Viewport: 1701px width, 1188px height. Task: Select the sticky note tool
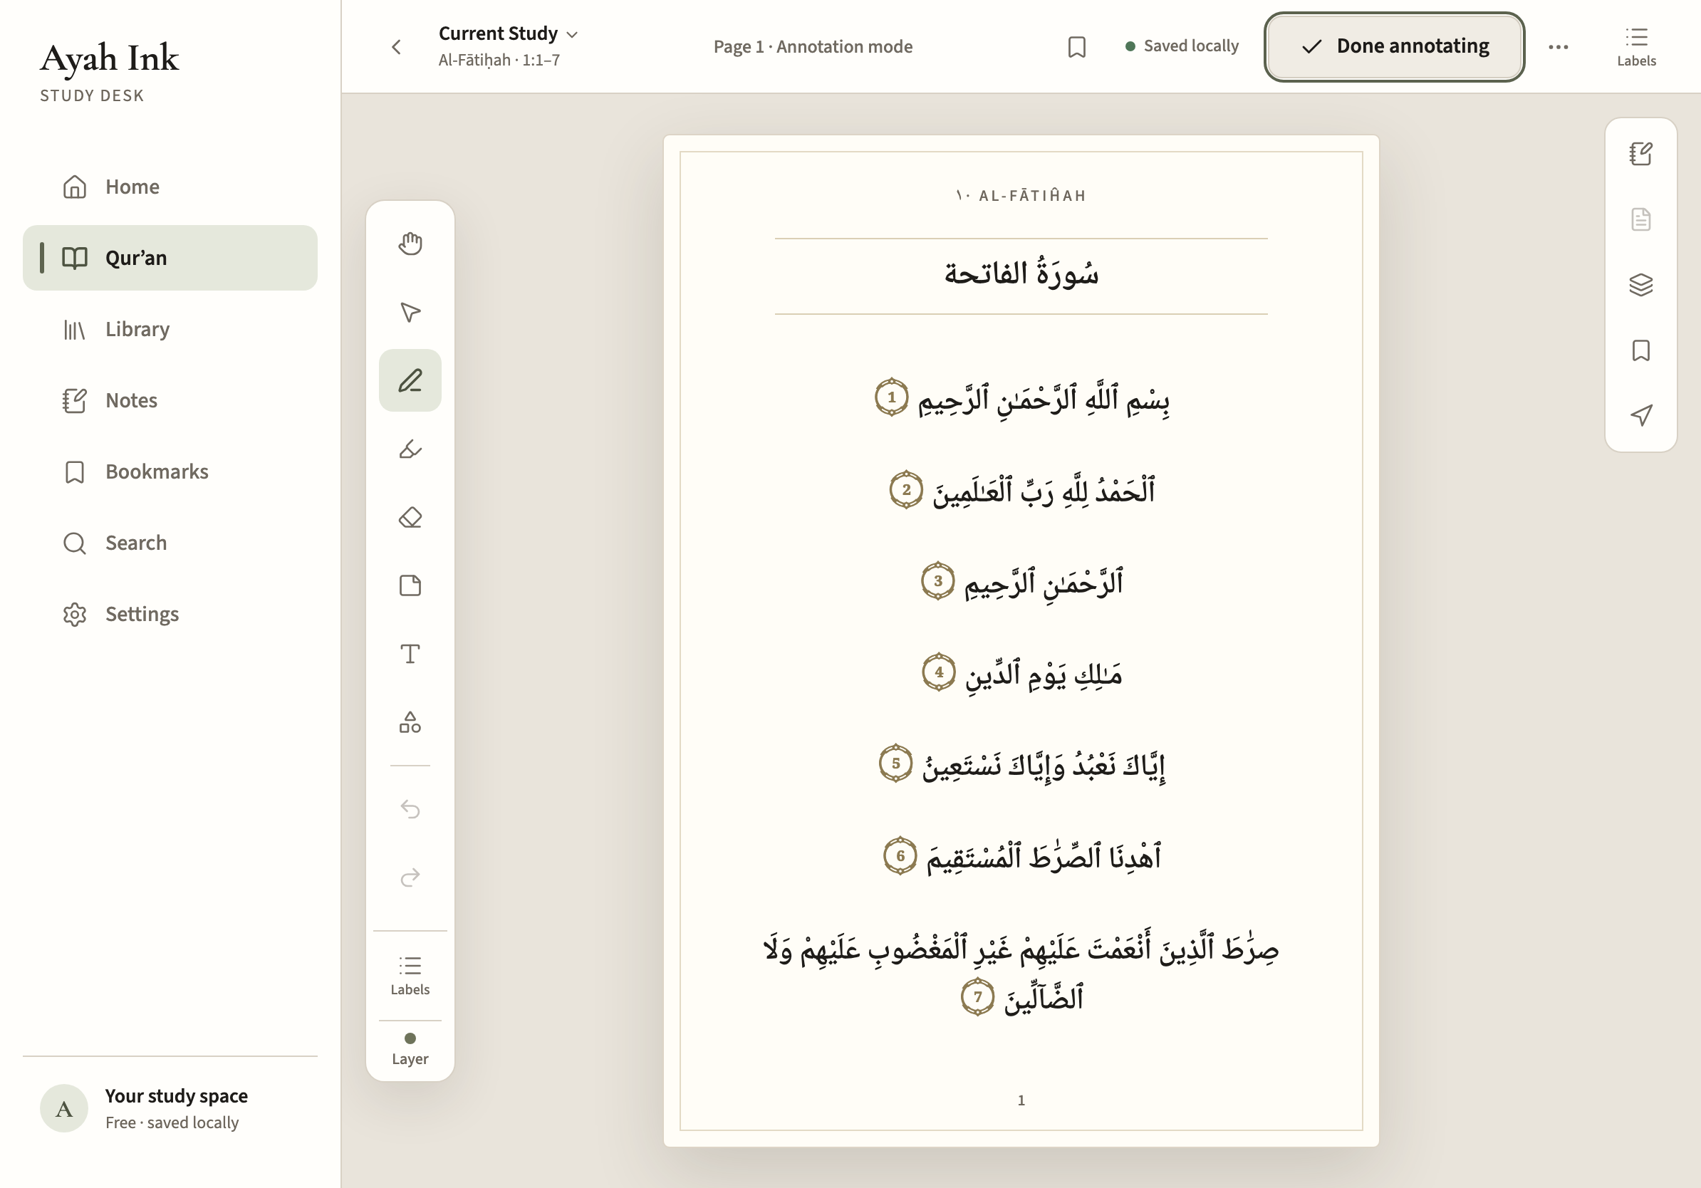(x=410, y=585)
